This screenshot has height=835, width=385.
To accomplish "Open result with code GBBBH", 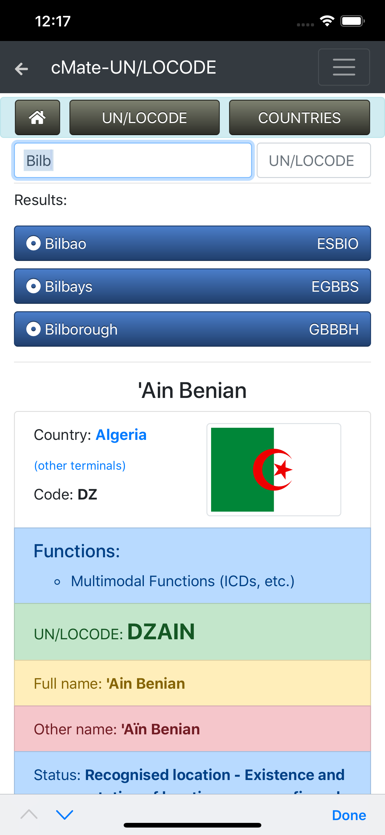I will tap(334, 329).
